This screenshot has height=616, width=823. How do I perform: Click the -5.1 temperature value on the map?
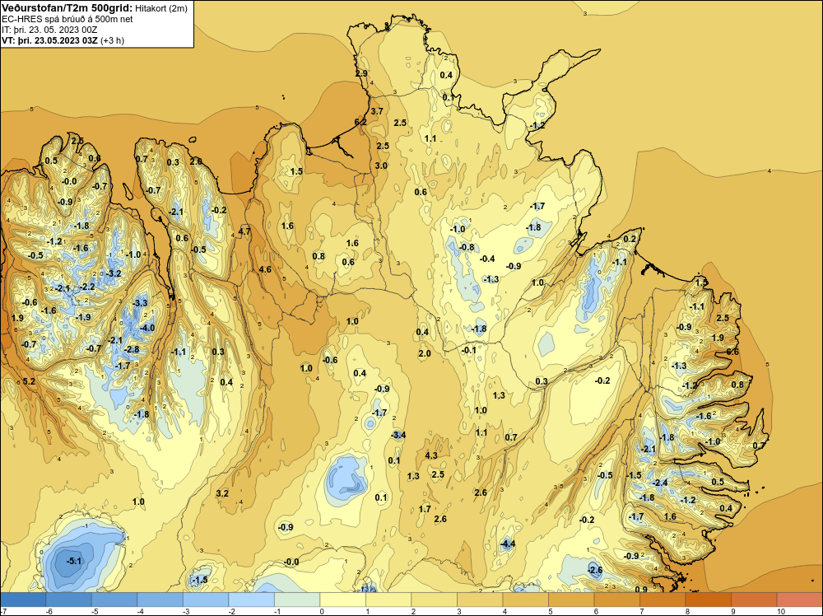click(73, 561)
